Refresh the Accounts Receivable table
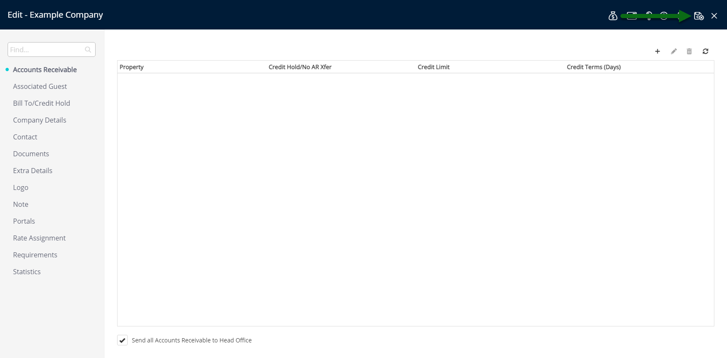The image size is (727, 358). (x=705, y=51)
